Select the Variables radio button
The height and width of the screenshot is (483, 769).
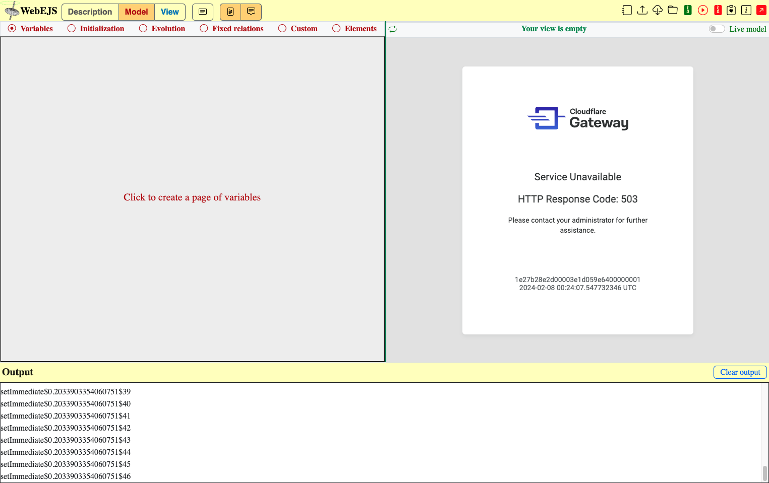coord(12,28)
